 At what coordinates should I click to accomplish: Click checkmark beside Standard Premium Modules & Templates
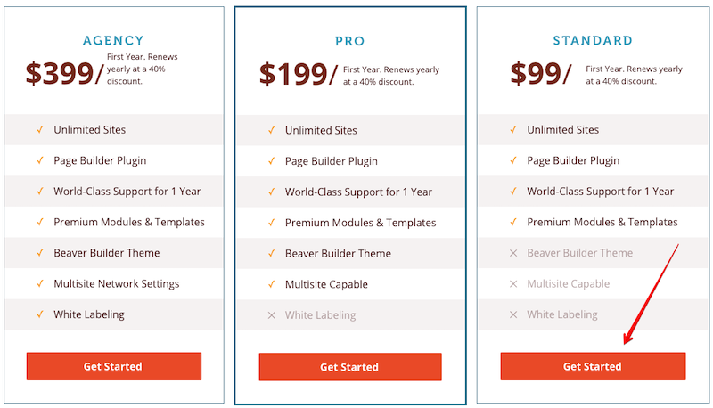(513, 222)
